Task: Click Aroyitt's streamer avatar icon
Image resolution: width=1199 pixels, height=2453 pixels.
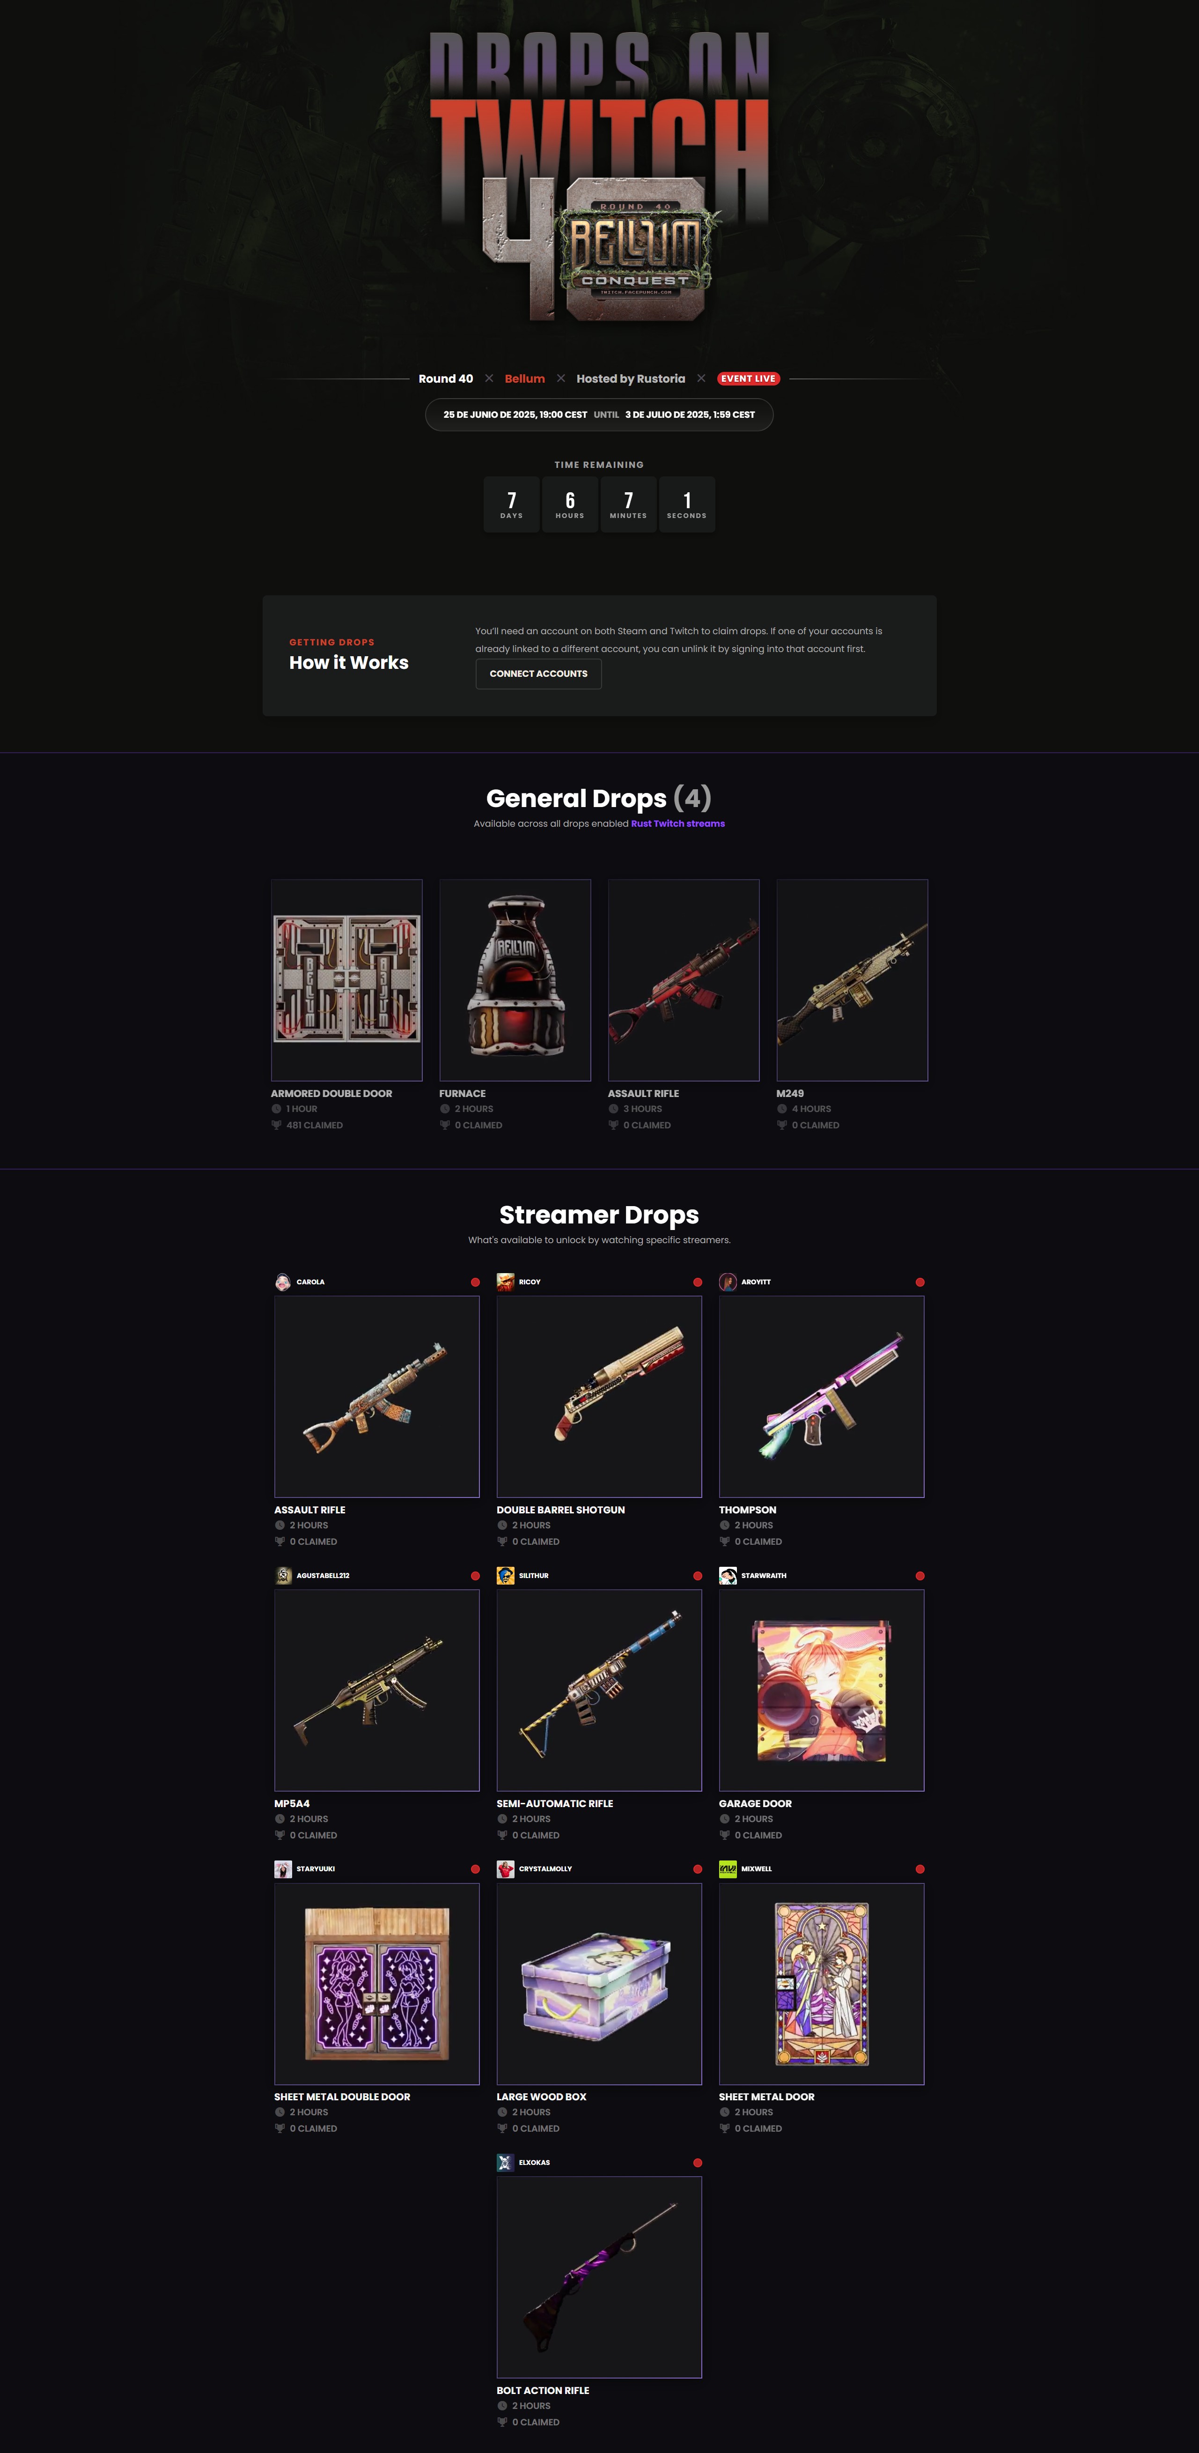Action: (x=728, y=1282)
